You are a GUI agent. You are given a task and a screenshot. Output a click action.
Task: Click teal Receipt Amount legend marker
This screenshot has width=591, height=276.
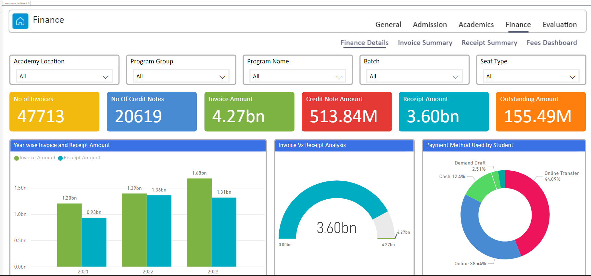tap(60, 158)
